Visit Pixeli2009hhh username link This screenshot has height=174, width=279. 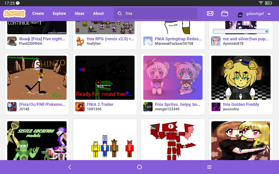point(31,44)
